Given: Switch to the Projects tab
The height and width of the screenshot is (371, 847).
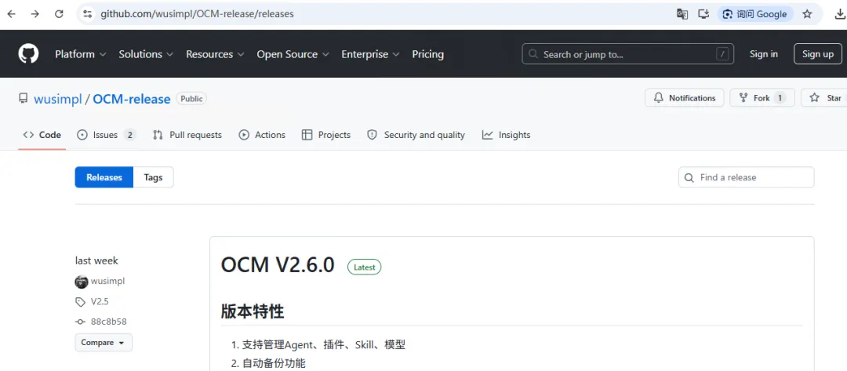Looking at the screenshot, I should (326, 135).
